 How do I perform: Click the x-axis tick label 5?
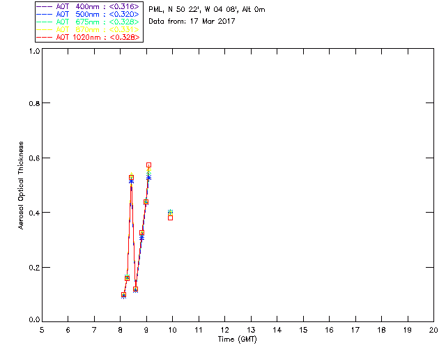(42, 330)
